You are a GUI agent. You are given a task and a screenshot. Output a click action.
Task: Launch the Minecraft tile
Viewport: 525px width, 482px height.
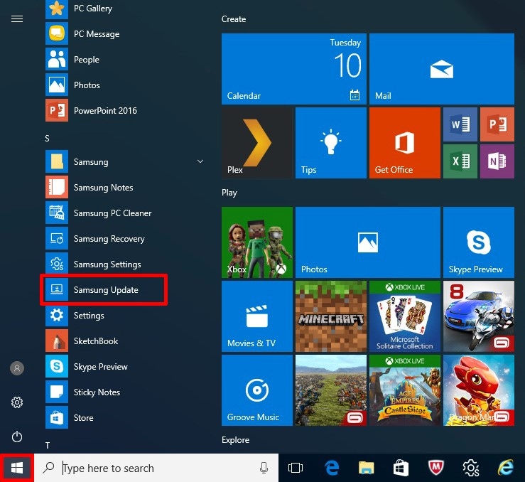[x=331, y=316]
